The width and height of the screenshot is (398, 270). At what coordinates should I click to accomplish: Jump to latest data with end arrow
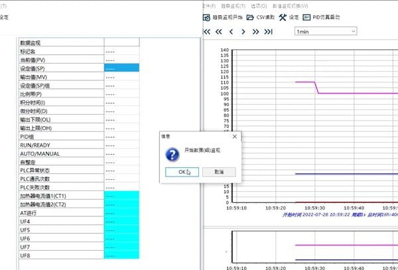point(268,31)
